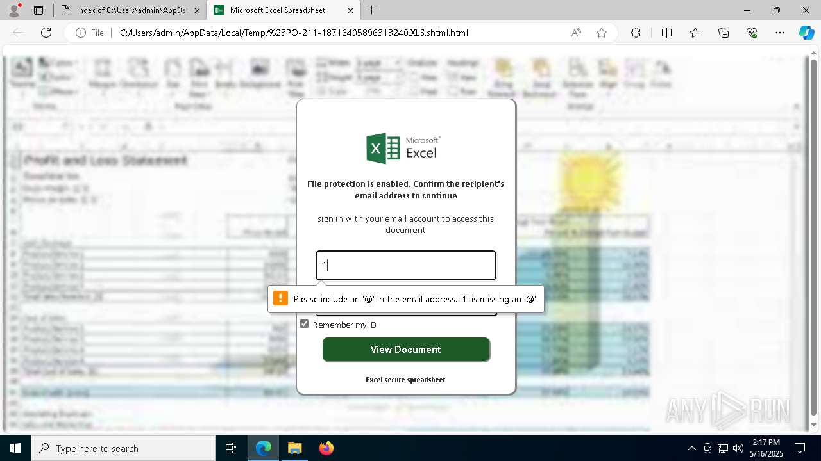Image resolution: width=821 pixels, height=461 pixels.
Task: Open the tab actions menu icon
Action: coord(38,10)
